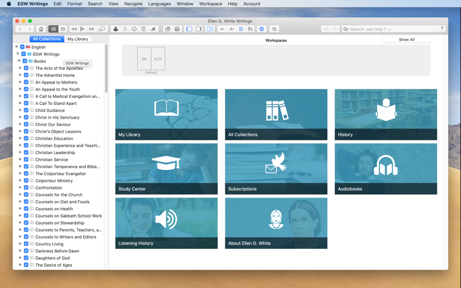Click the previous search result icon
The height and width of the screenshot is (288, 461).
tap(326, 29)
